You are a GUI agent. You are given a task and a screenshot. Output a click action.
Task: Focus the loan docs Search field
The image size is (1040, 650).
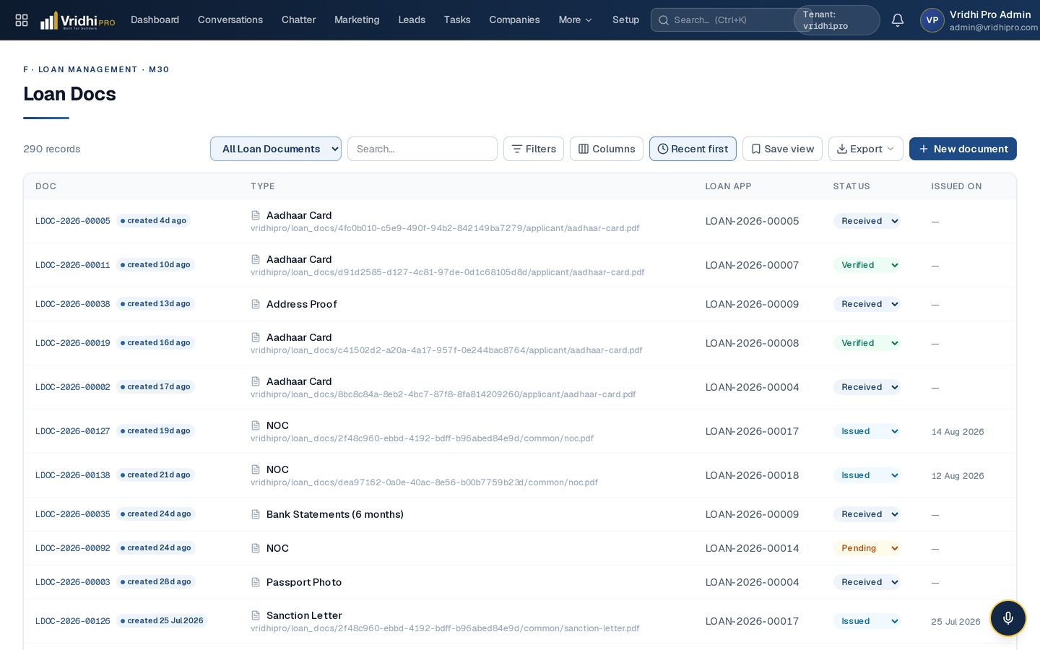click(x=422, y=149)
